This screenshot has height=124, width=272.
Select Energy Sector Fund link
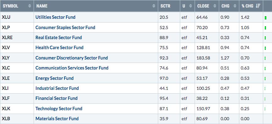[x=54, y=78]
